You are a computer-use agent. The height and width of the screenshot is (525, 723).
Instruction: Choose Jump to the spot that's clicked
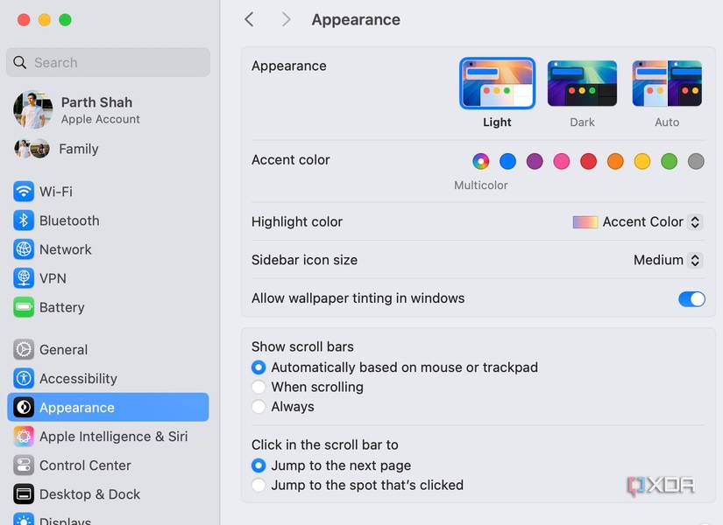point(259,485)
